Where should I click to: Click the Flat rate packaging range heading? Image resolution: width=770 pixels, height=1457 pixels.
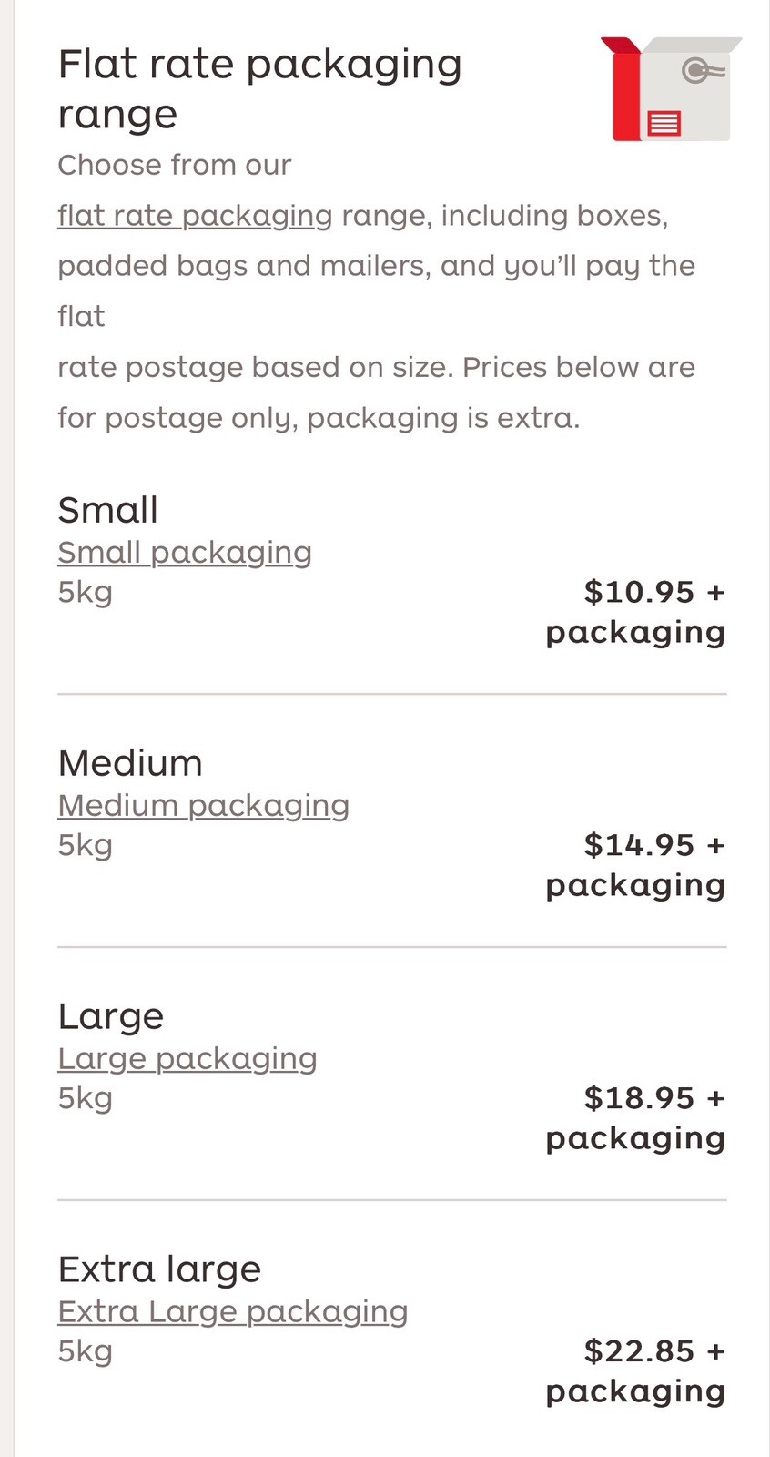click(x=260, y=89)
